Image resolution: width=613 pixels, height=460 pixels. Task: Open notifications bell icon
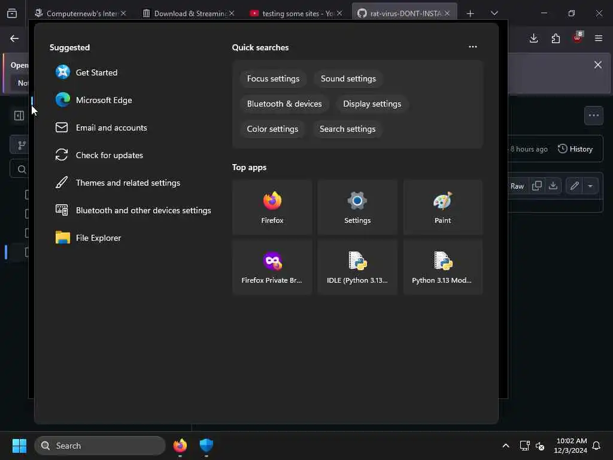[x=597, y=446]
